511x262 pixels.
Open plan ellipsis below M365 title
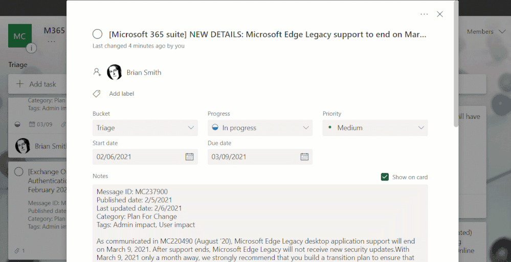52,42
